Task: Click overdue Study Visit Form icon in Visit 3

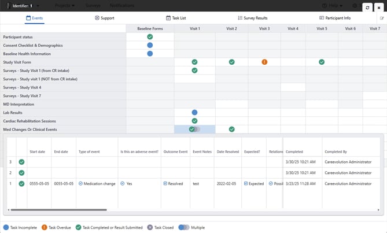Action: pos(264,62)
